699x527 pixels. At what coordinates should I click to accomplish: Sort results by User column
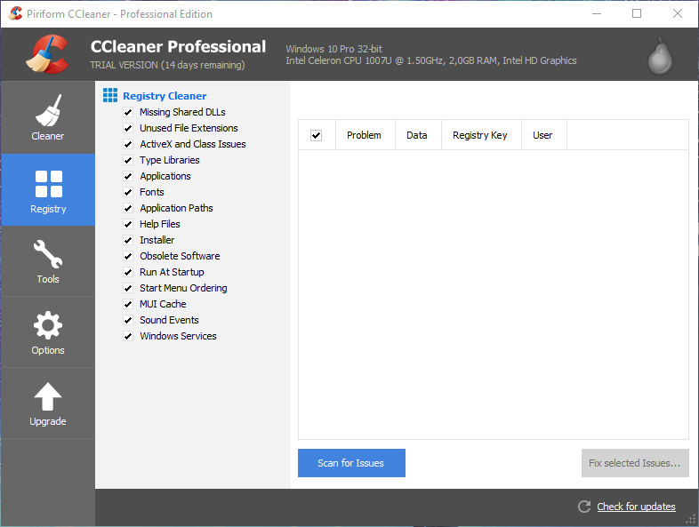544,135
